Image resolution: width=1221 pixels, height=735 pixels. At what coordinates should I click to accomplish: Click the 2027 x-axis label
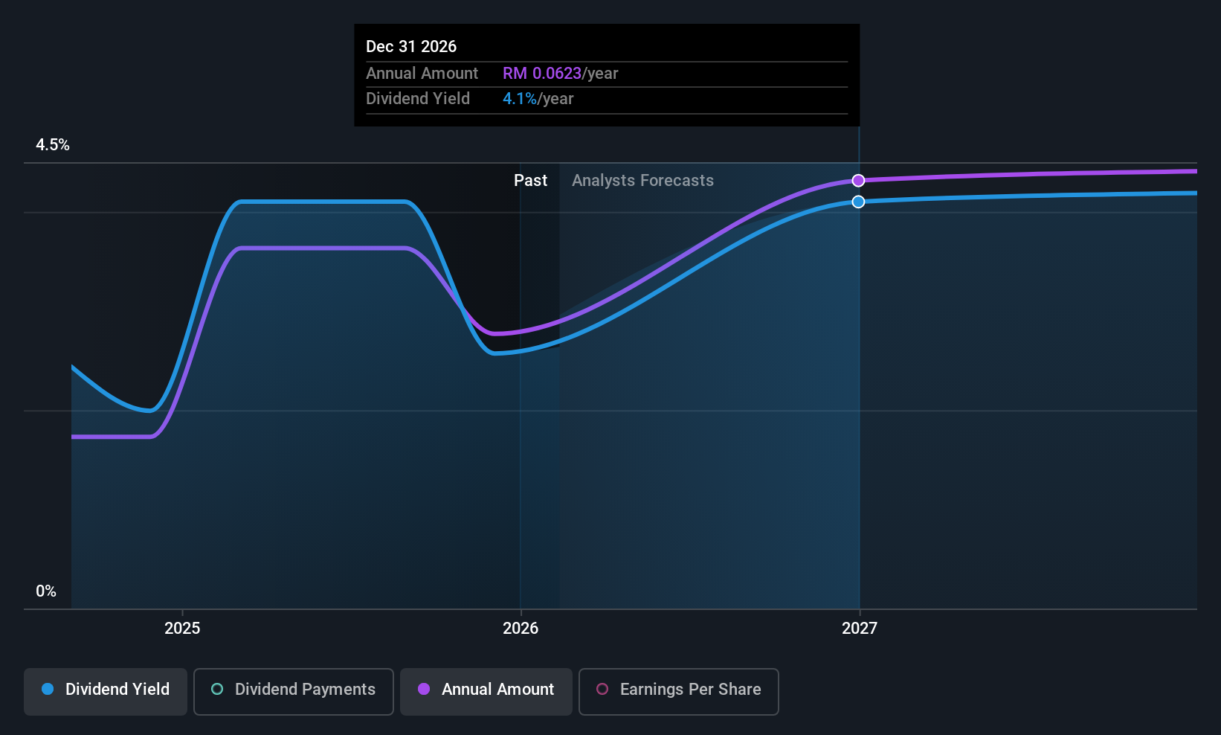pyautogui.click(x=860, y=629)
